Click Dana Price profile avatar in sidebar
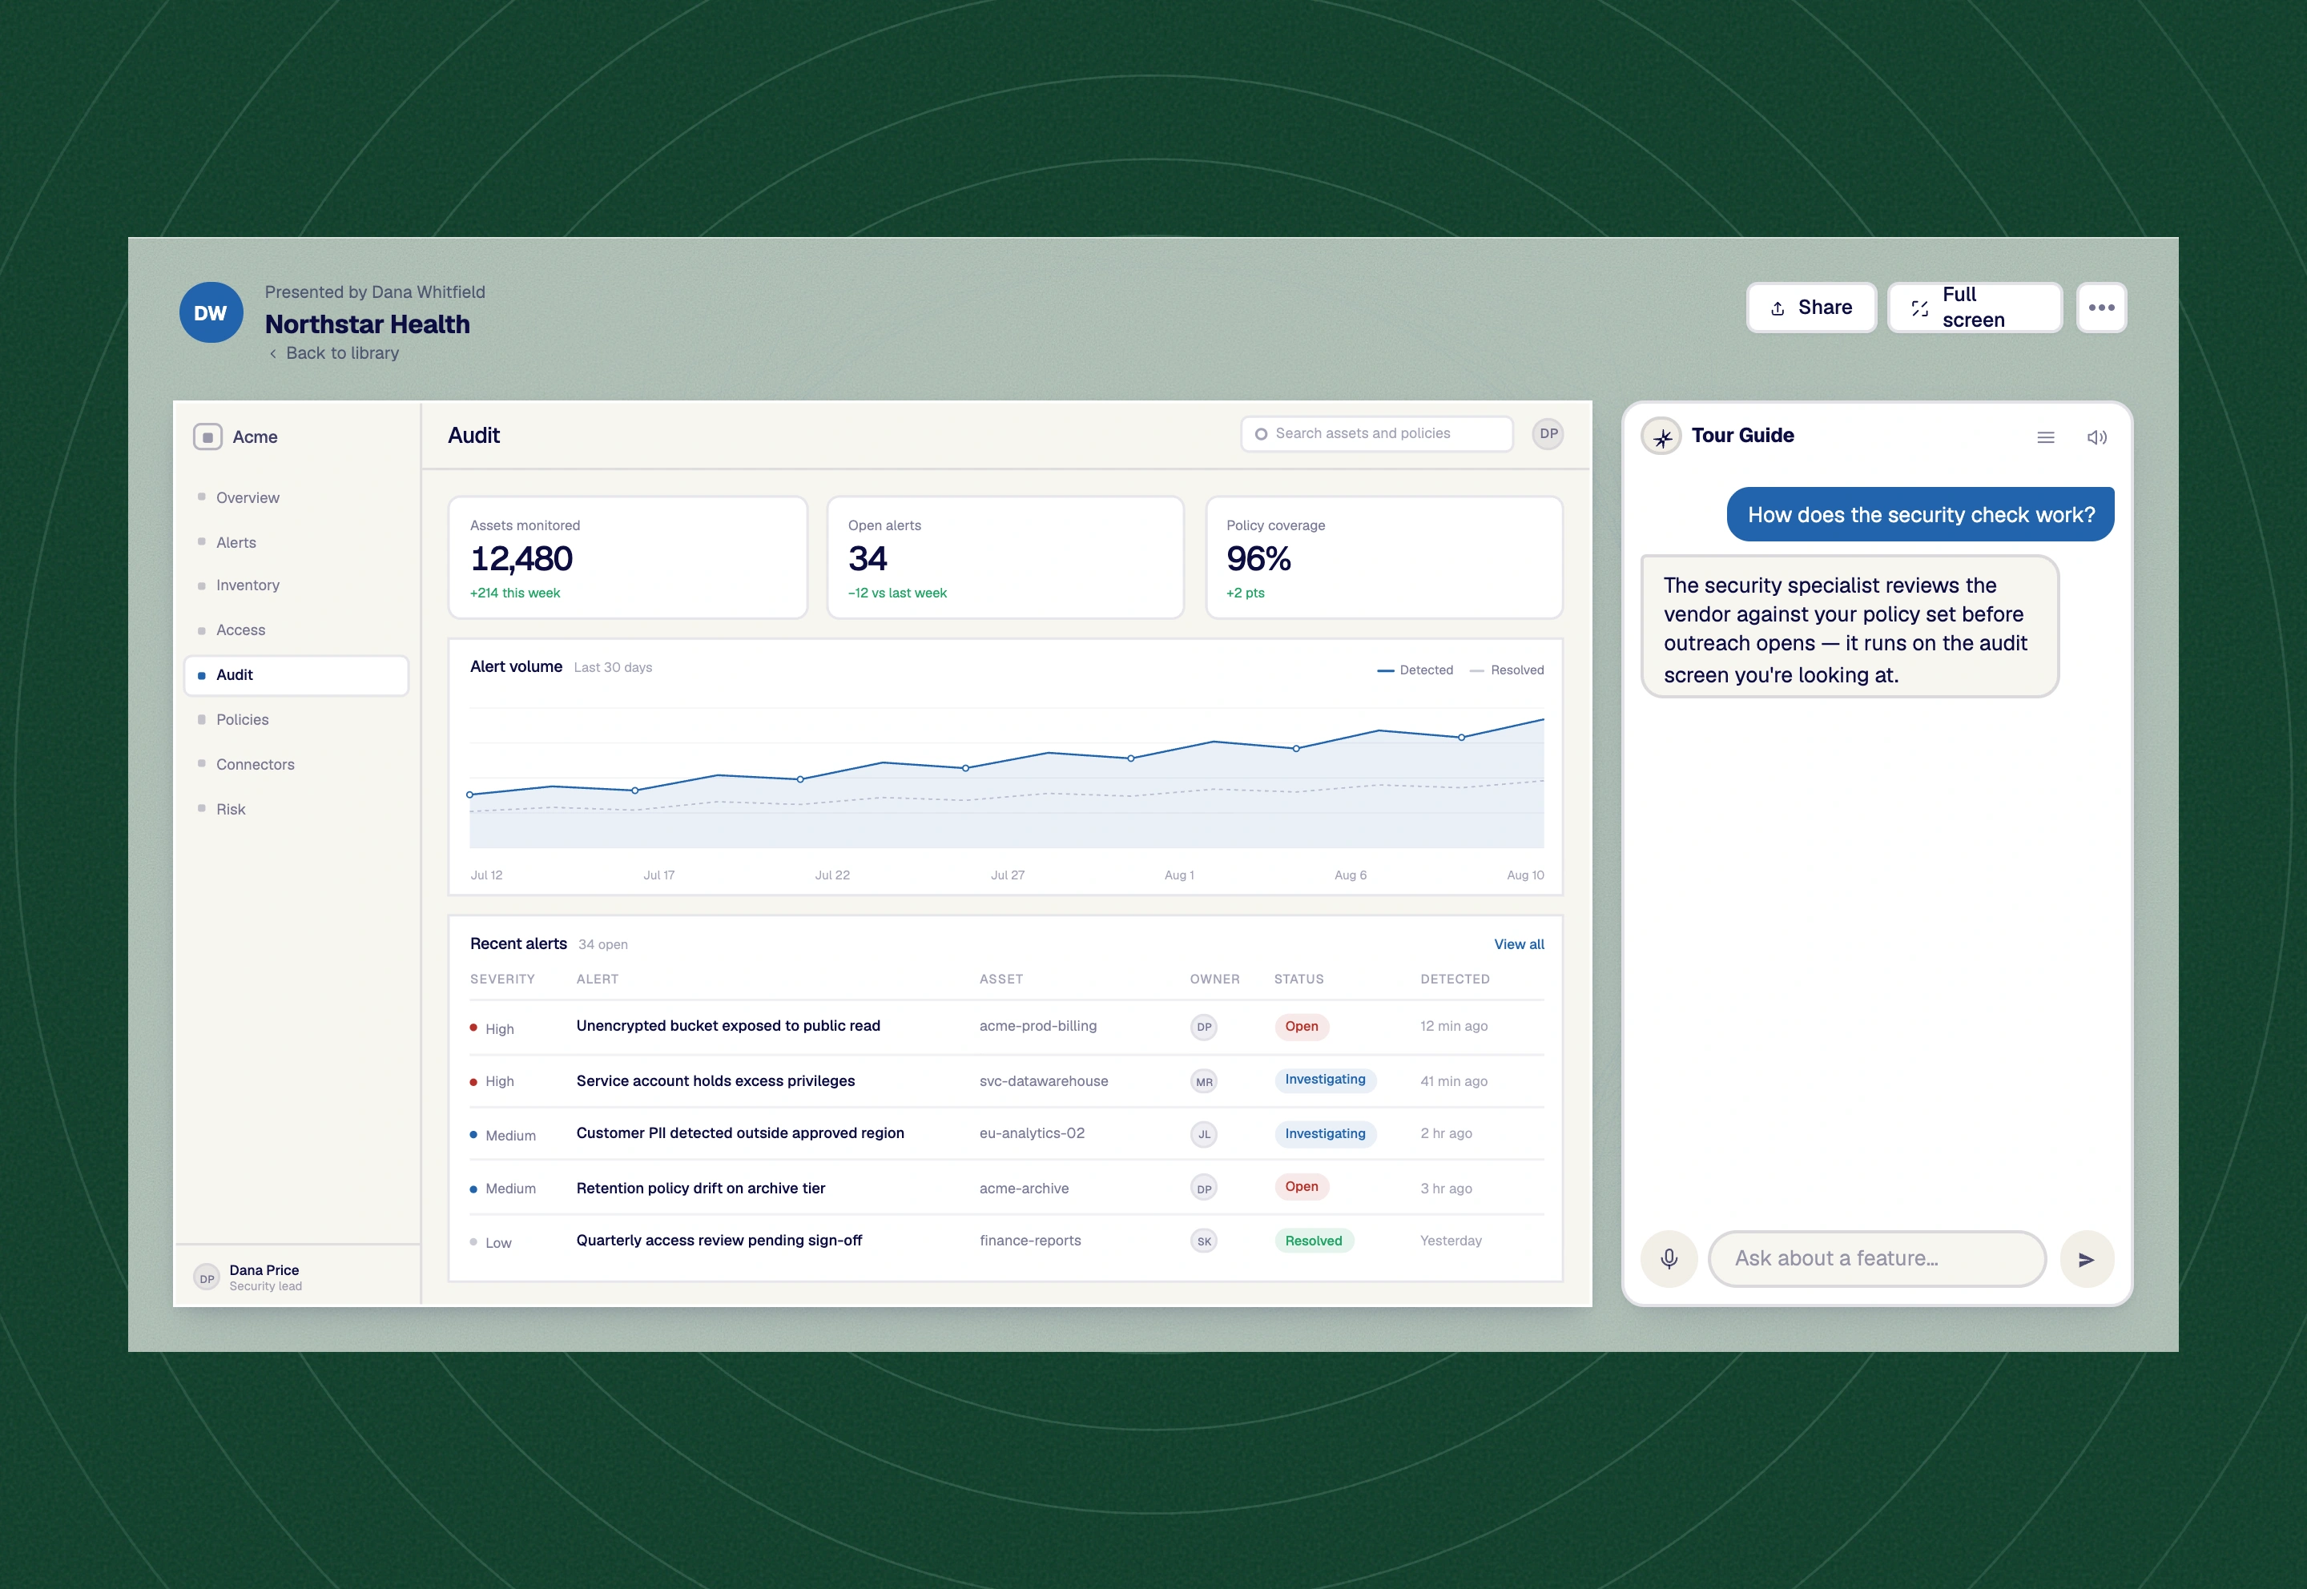This screenshot has width=2307, height=1589. pyautogui.click(x=206, y=1277)
